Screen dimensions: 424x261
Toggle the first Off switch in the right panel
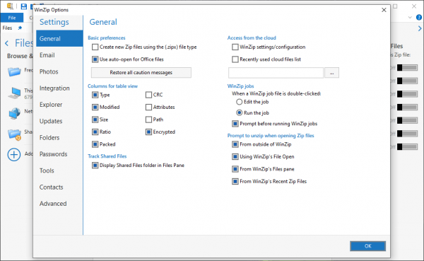[407, 68]
